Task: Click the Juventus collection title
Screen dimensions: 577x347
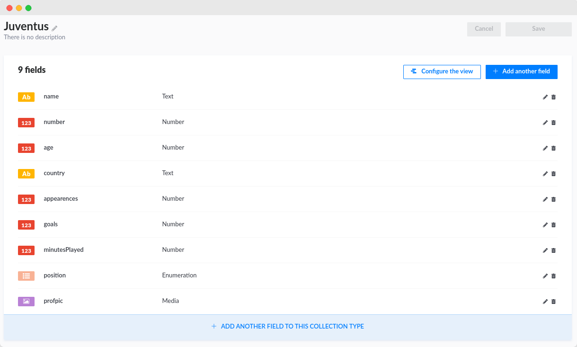Action: click(26, 26)
